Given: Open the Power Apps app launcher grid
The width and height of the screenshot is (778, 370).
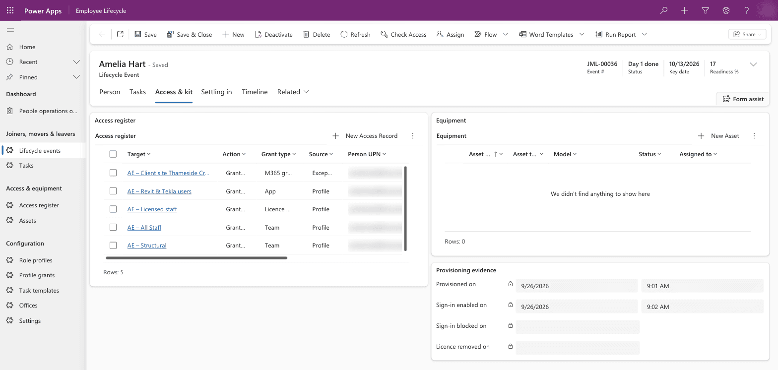Looking at the screenshot, I should tap(10, 10).
